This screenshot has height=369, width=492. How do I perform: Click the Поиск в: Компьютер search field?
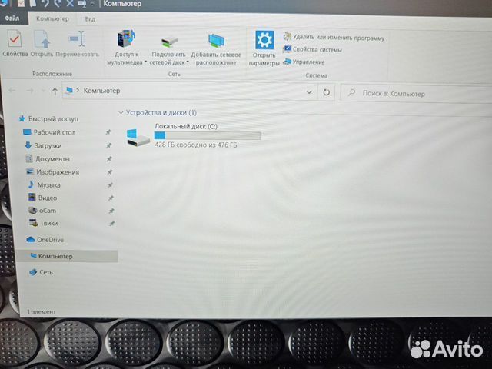tap(417, 94)
